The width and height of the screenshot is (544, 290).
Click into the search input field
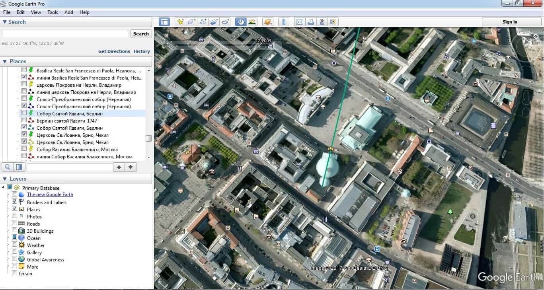pos(65,34)
